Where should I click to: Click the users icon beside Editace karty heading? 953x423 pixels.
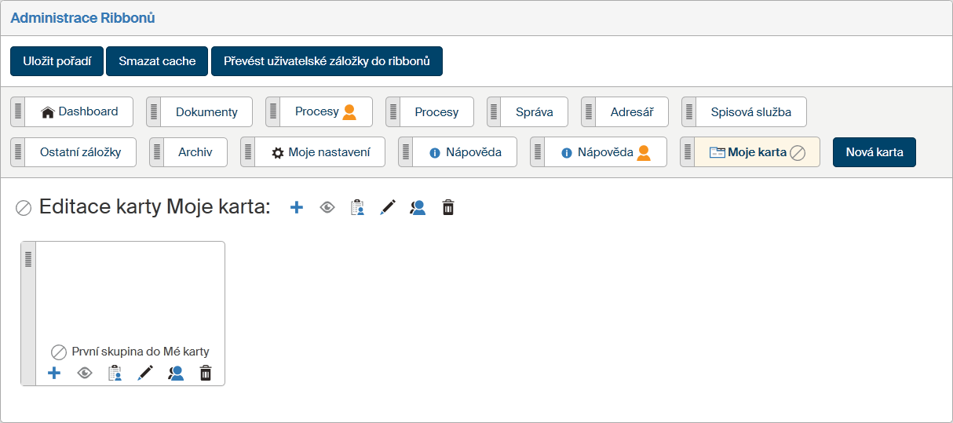tap(418, 208)
